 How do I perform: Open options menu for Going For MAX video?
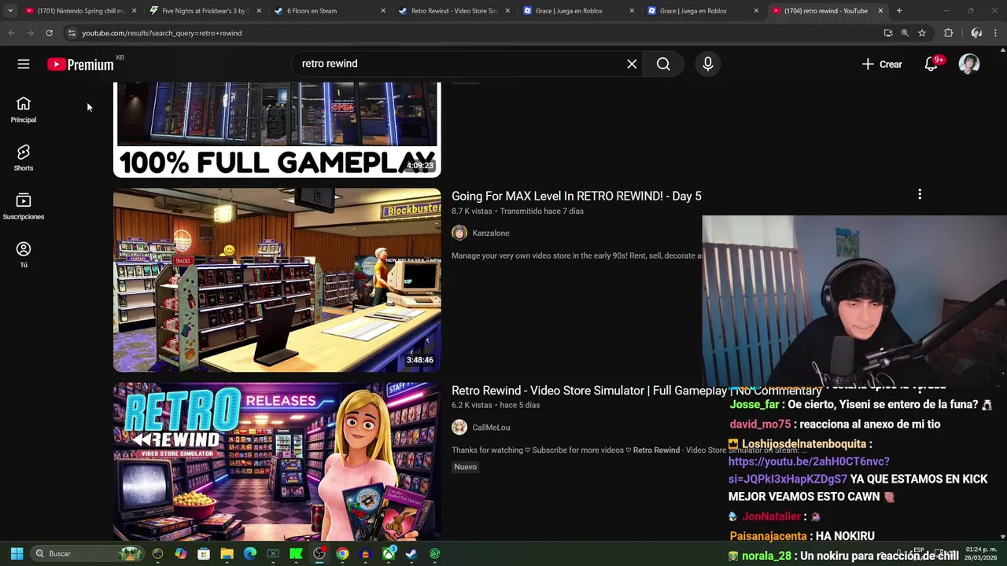920,194
